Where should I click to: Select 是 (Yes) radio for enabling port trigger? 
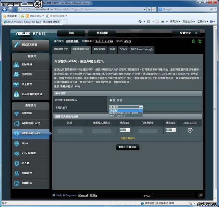click(x=111, y=100)
